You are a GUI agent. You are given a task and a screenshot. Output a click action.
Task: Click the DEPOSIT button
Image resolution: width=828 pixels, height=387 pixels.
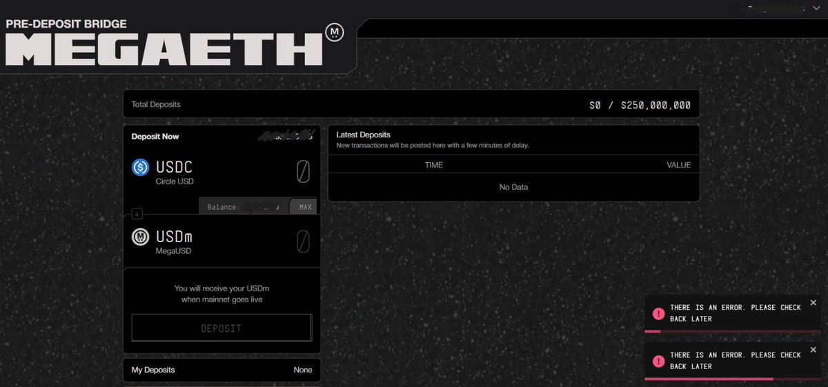click(x=221, y=328)
